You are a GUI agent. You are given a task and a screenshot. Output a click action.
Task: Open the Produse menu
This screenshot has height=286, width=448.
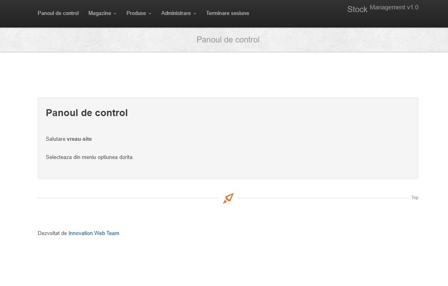tap(136, 13)
